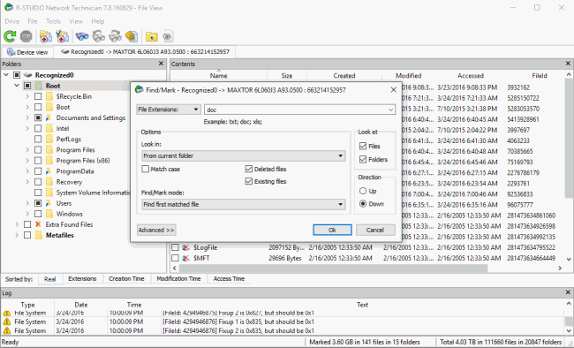Click the deleted file icon next to $MFT
The width and height of the screenshot is (574, 348).
point(186,258)
